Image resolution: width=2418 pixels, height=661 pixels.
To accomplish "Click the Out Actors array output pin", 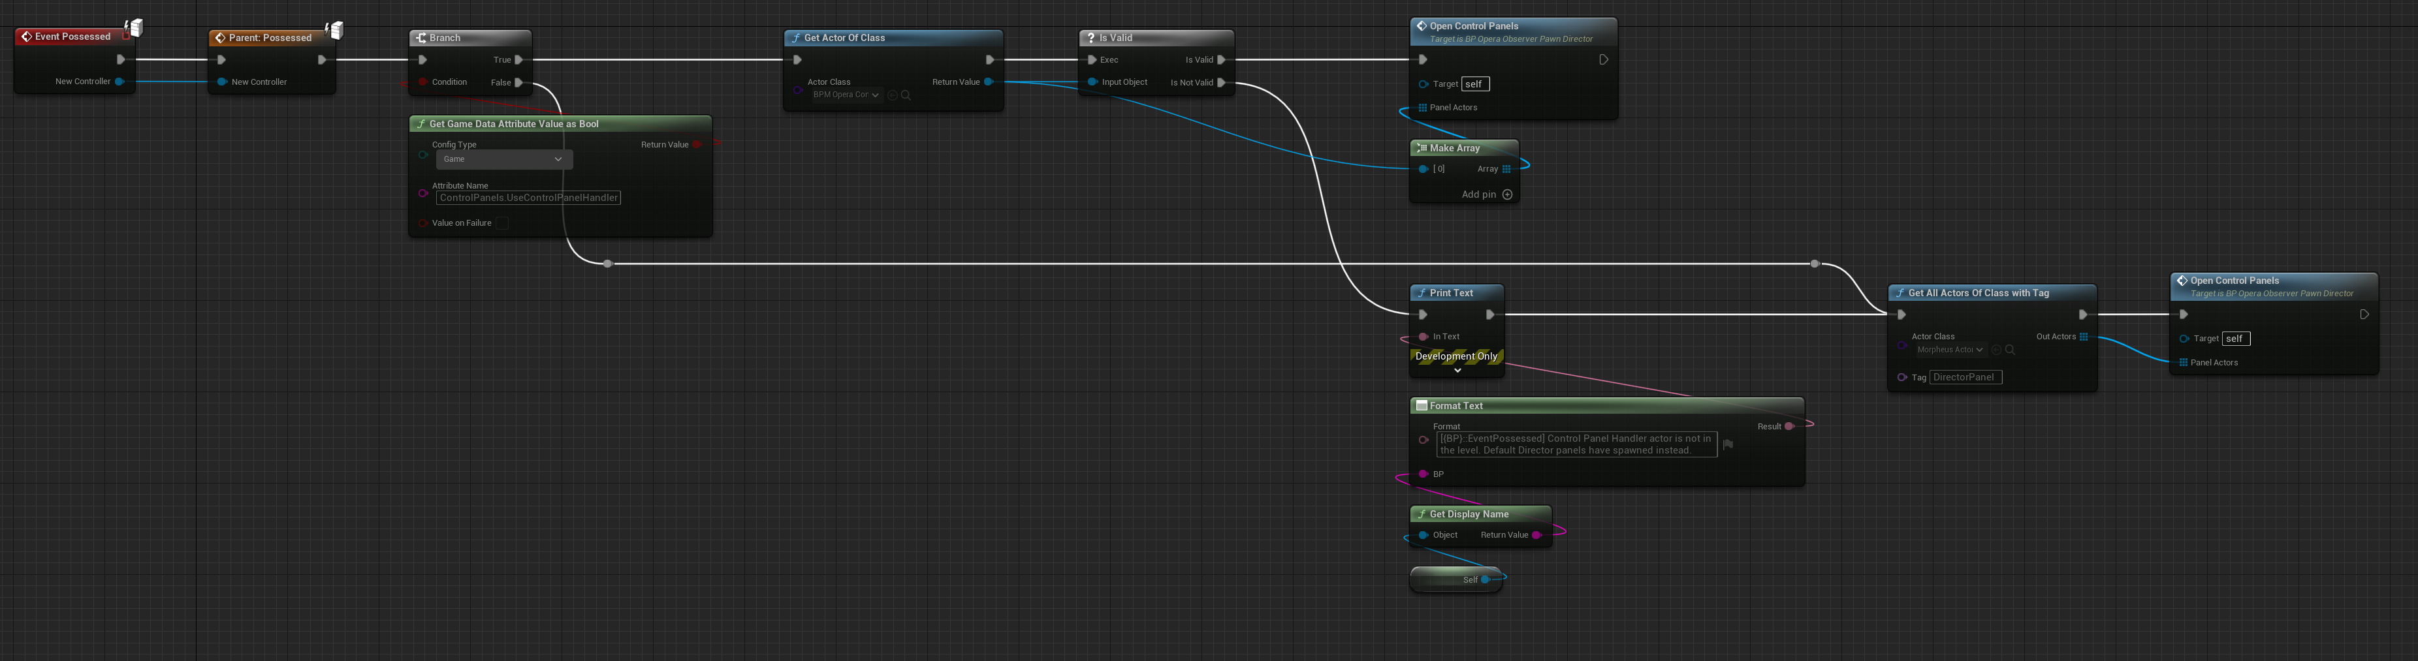I will 2083,337.
